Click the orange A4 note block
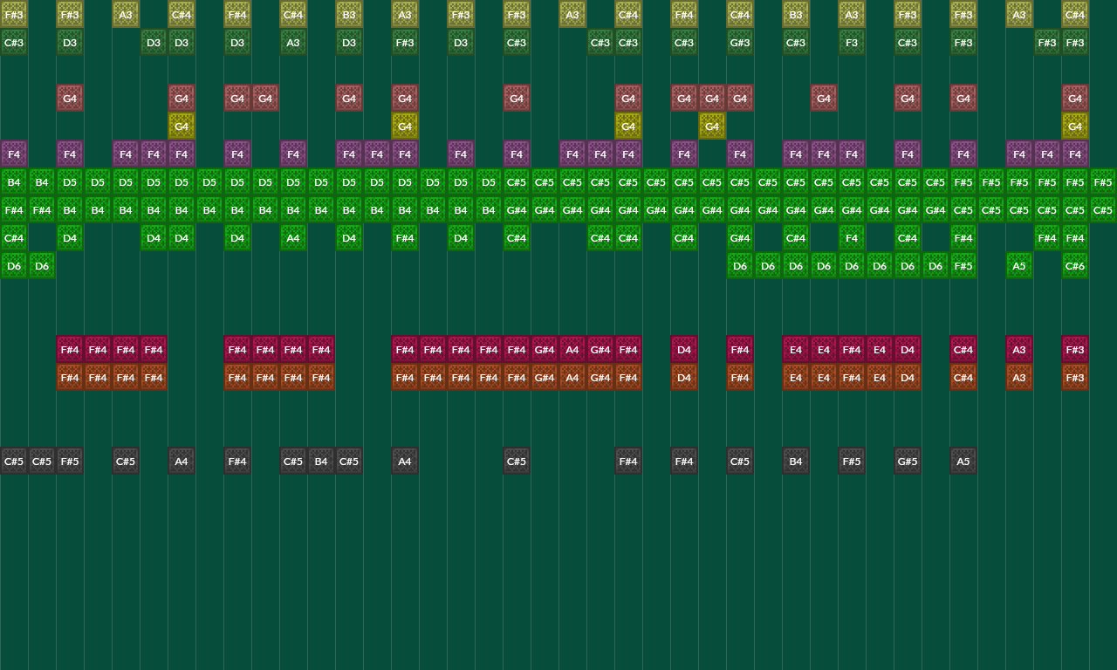 (572, 378)
